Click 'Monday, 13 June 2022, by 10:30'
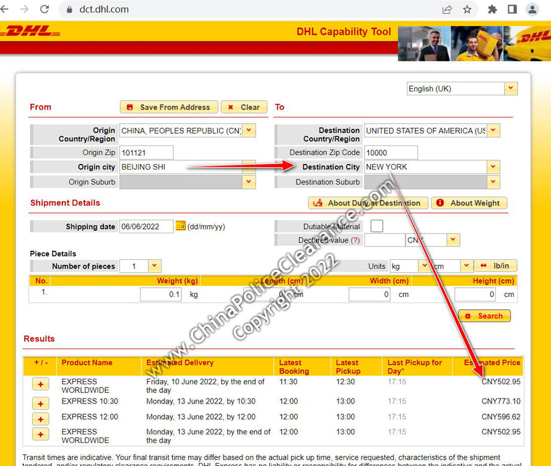This screenshot has height=466, width=551. (x=201, y=401)
